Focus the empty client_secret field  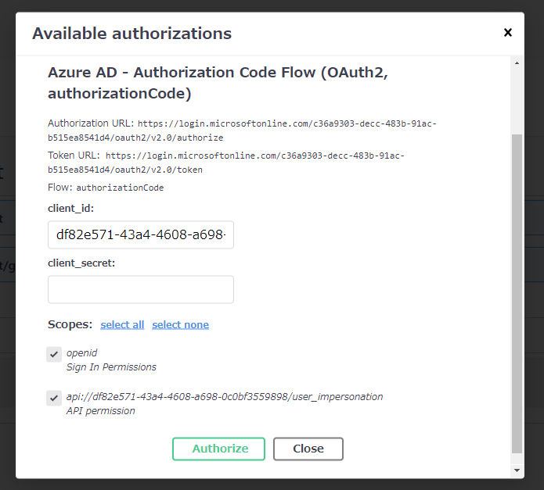tap(141, 289)
